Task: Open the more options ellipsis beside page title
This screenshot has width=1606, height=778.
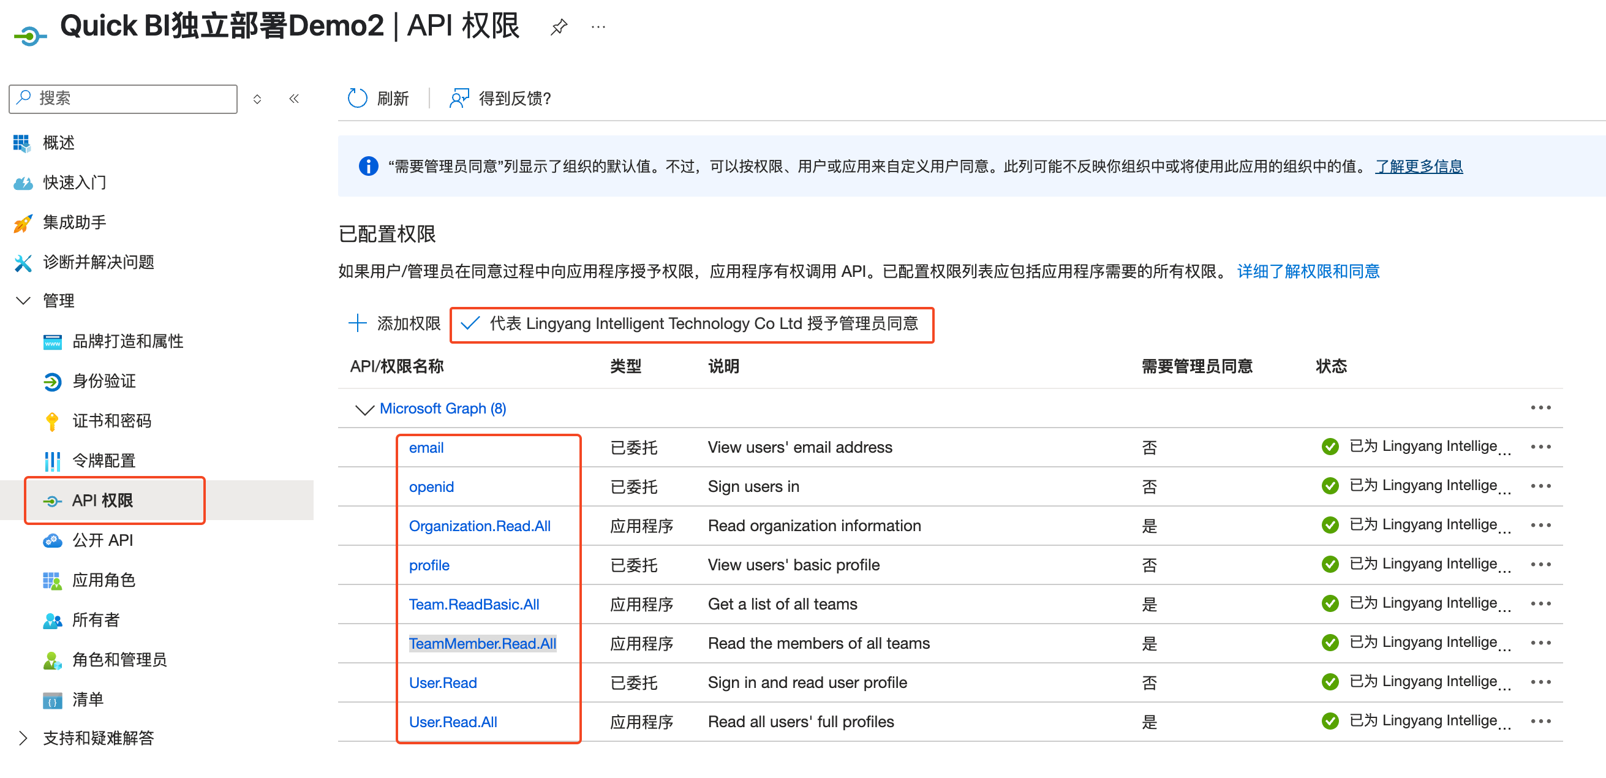Action: click(x=598, y=27)
